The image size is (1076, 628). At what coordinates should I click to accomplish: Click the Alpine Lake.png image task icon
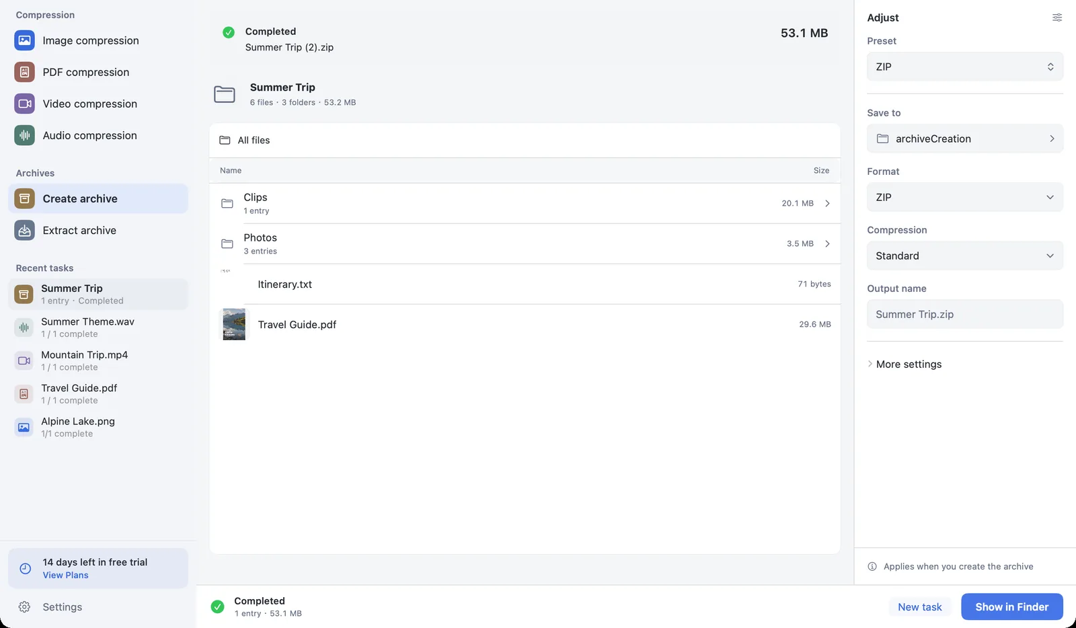click(x=24, y=427)
